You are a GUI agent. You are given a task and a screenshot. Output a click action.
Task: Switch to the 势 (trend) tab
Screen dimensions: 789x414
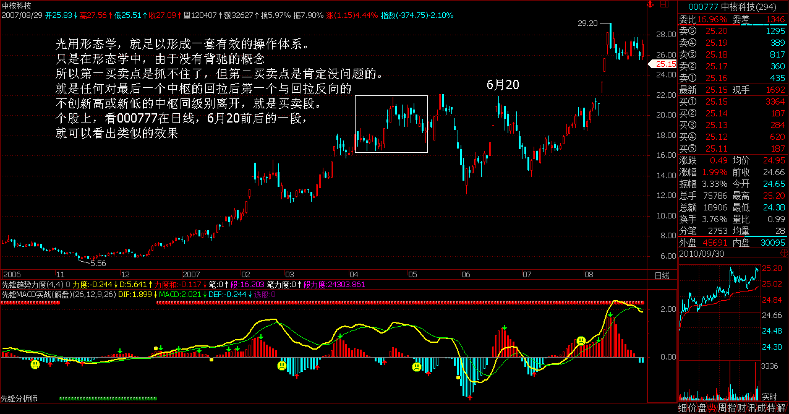(x=712, y=408)
